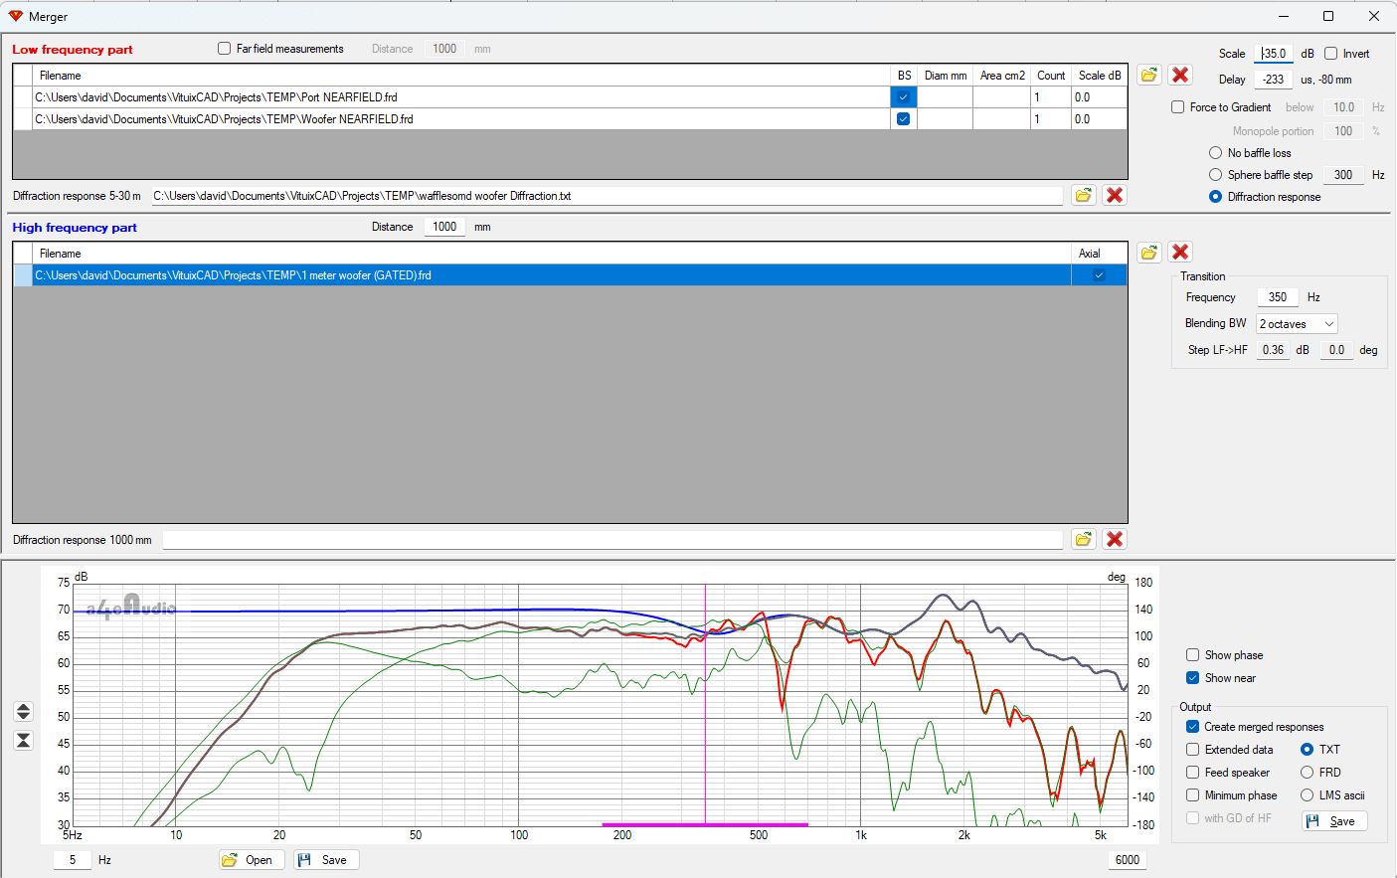Clear high frequency file list with red X
The width and height of the screenshot is (1397, 878).
pos(1180,253)
